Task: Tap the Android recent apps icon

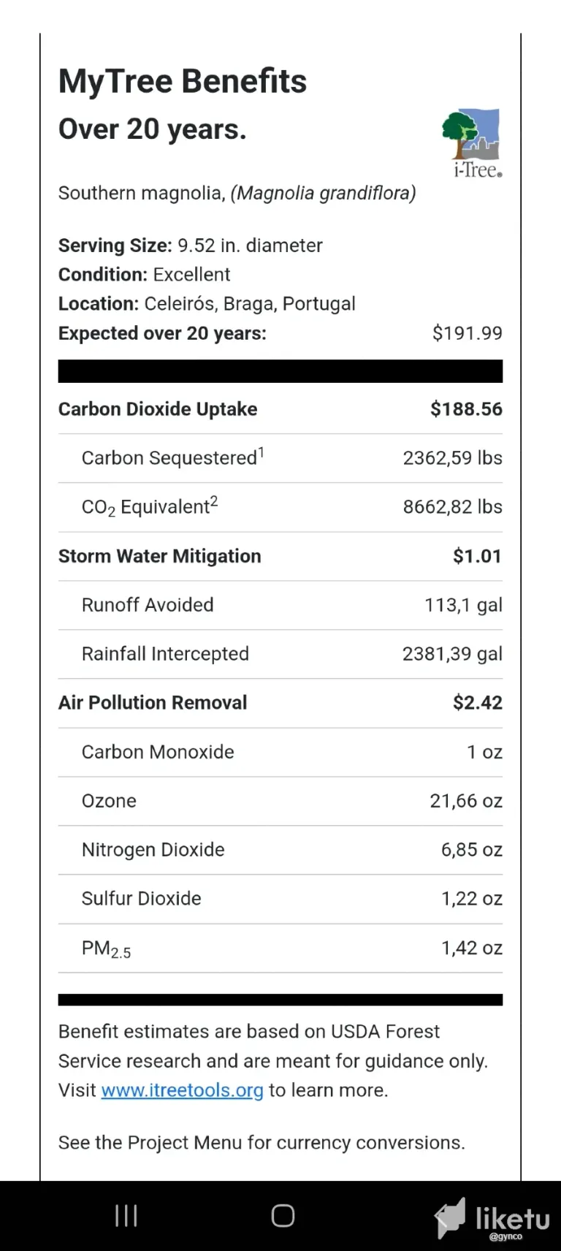Action: click(x=126, y=1215)
